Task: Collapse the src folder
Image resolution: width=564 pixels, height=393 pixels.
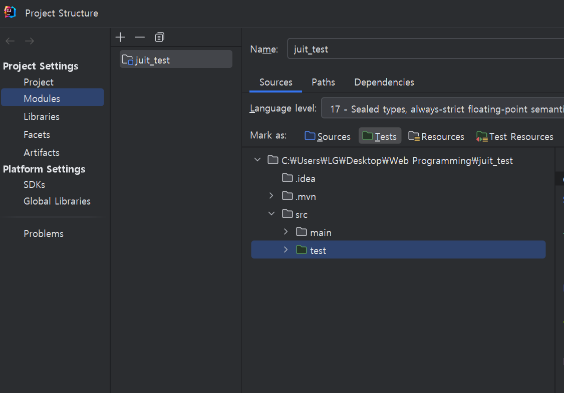Action: [x=271, y=214]
